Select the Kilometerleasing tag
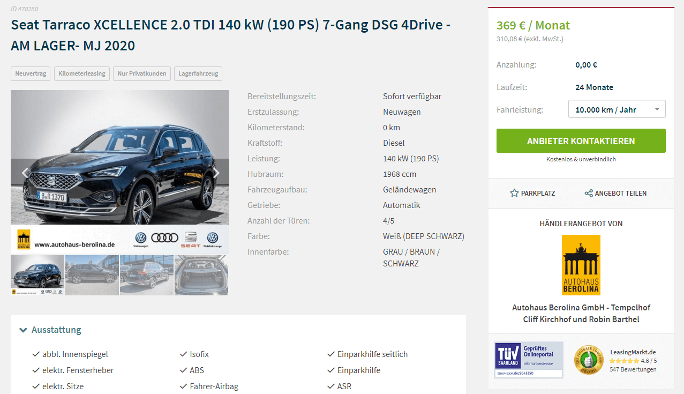The image size is (684, 394). [82, 73]
